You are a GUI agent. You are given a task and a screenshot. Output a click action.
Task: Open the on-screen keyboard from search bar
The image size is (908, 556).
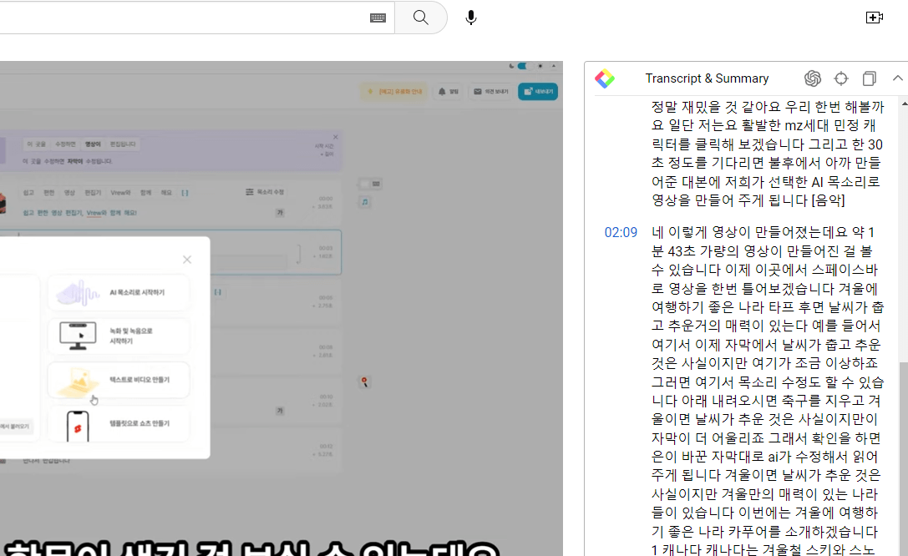coord(377,17)
